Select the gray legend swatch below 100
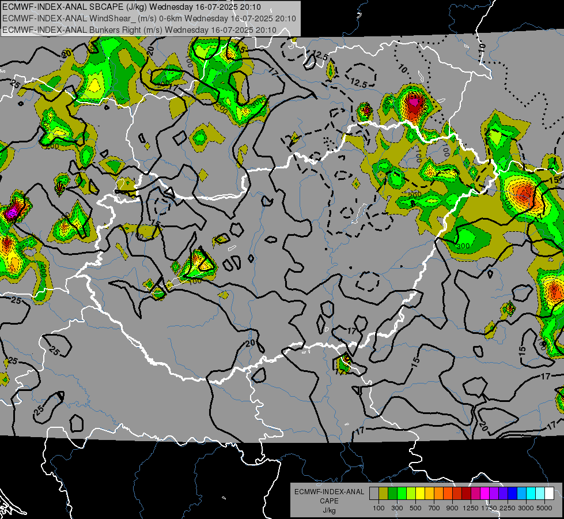The width and height of the screenshot is (564, 519). point(374,494)
